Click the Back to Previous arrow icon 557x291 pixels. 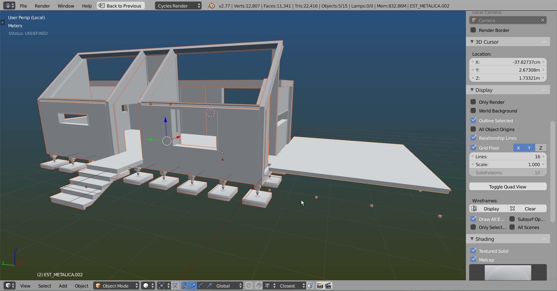pyautogui.click(x=102, y=6)
